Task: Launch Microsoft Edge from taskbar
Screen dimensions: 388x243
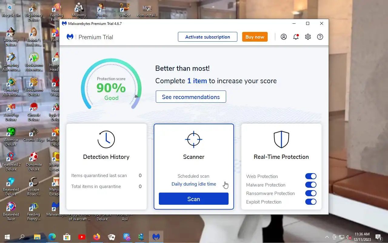Action: [52, 237]
